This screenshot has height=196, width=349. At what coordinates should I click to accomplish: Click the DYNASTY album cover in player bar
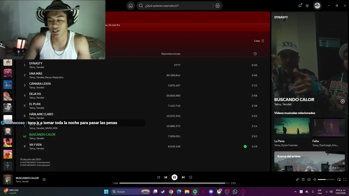pos(8,179)
